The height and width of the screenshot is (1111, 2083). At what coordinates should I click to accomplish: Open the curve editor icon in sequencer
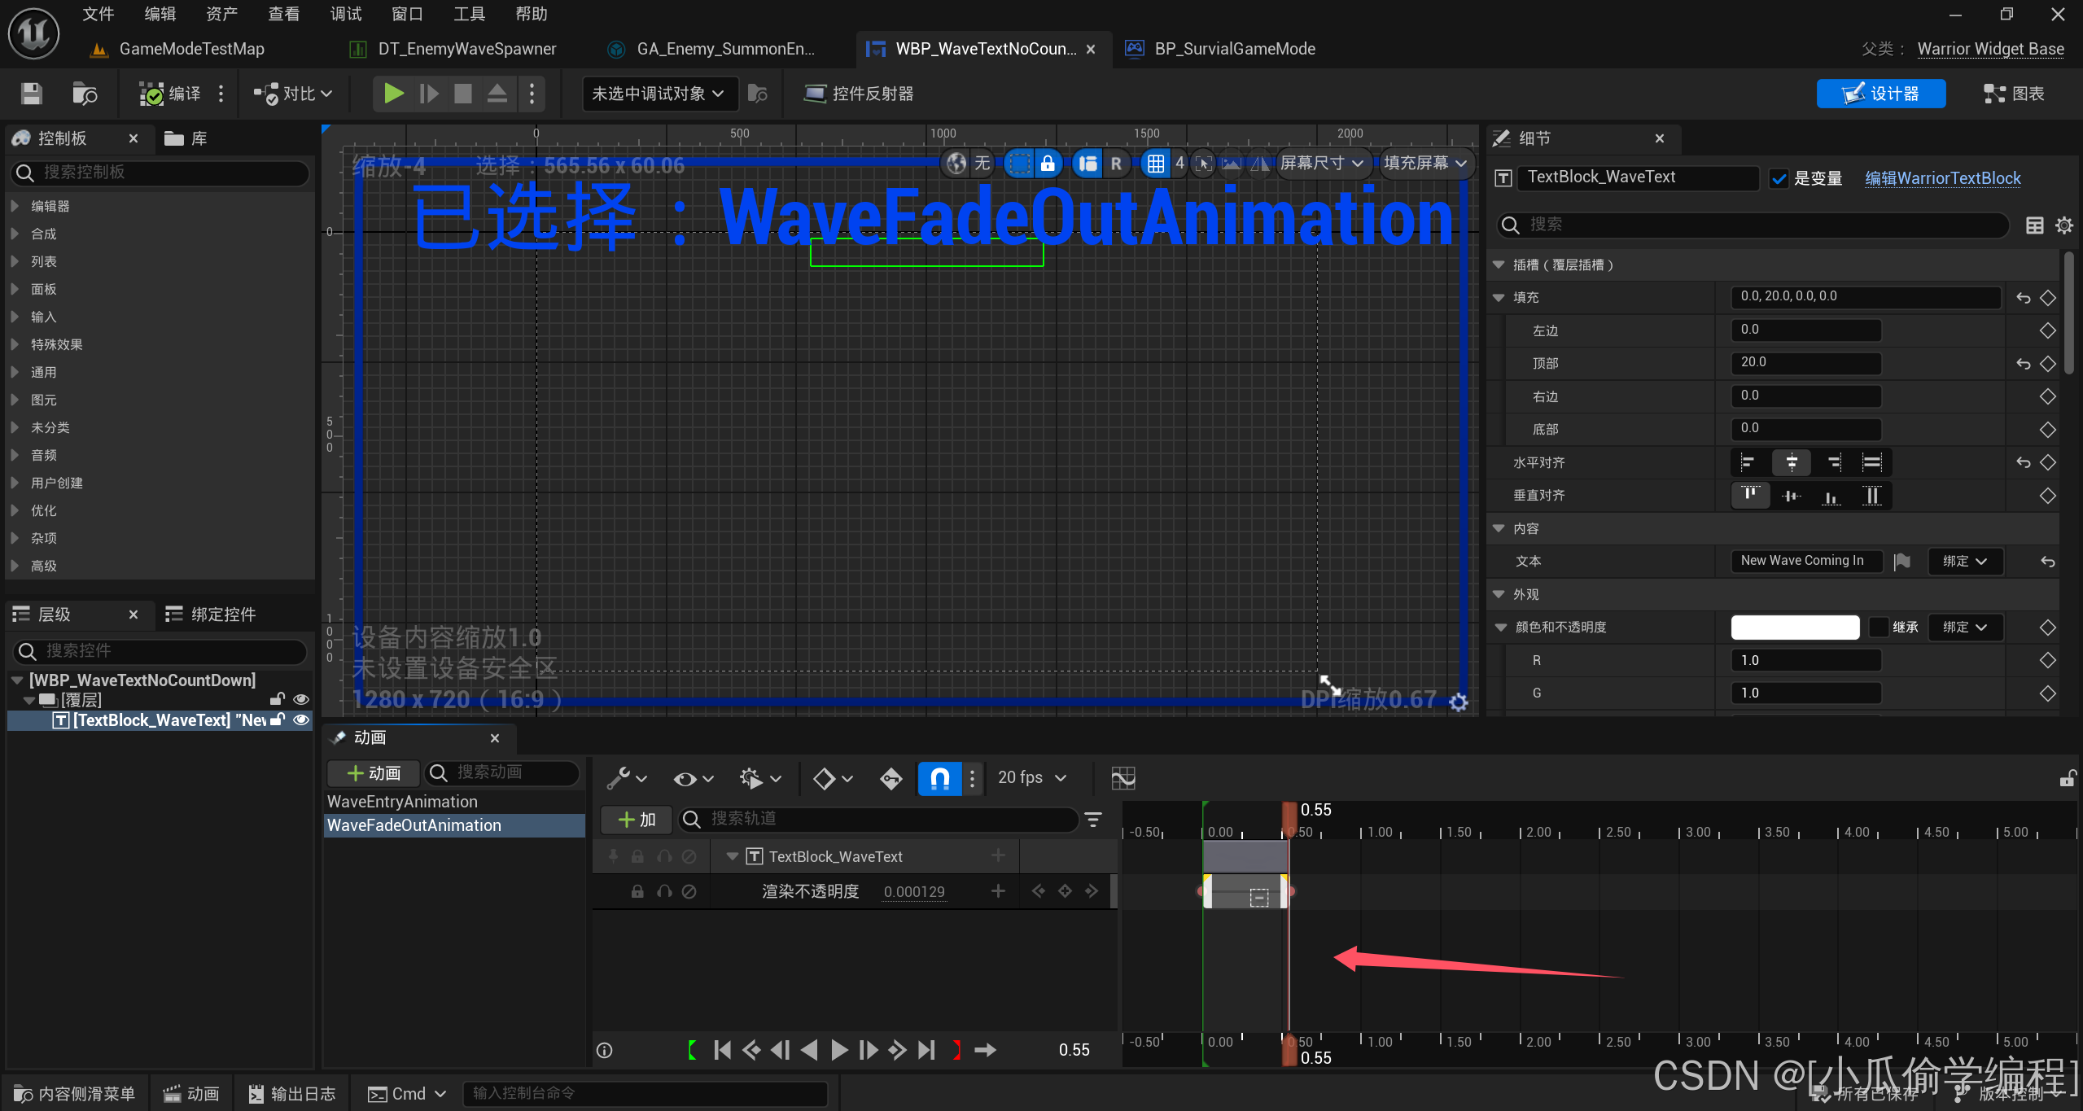point(1122,778)
